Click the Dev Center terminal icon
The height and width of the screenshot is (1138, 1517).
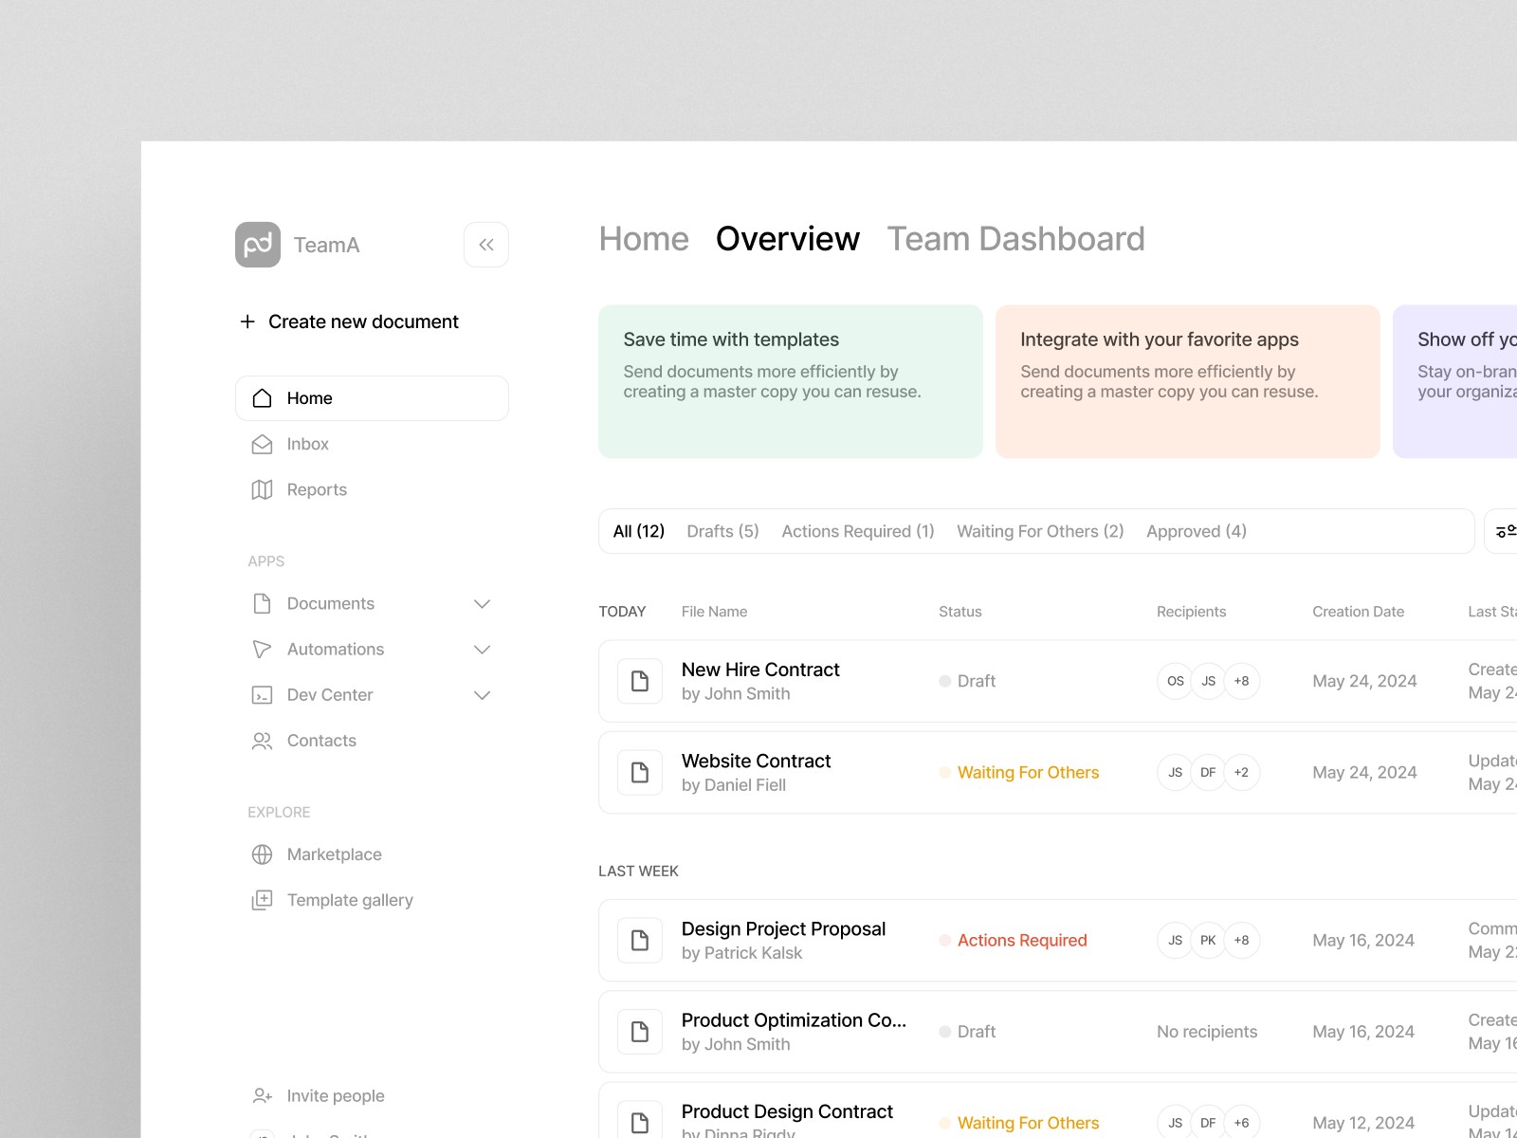click(263, 695)
